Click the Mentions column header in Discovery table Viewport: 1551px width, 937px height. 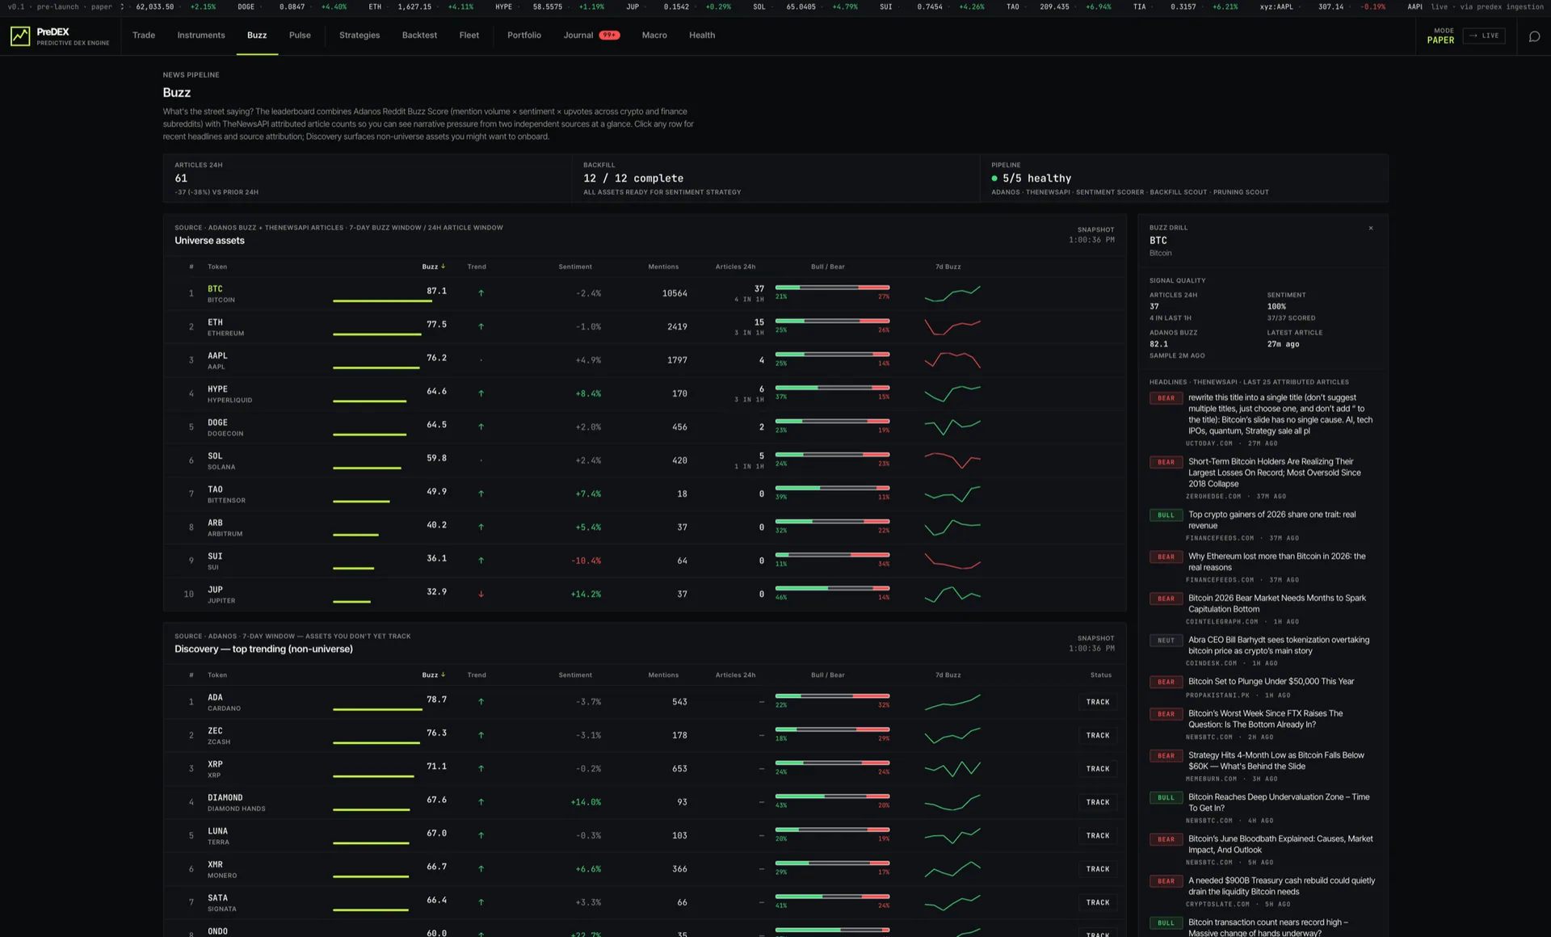point(663,675)
